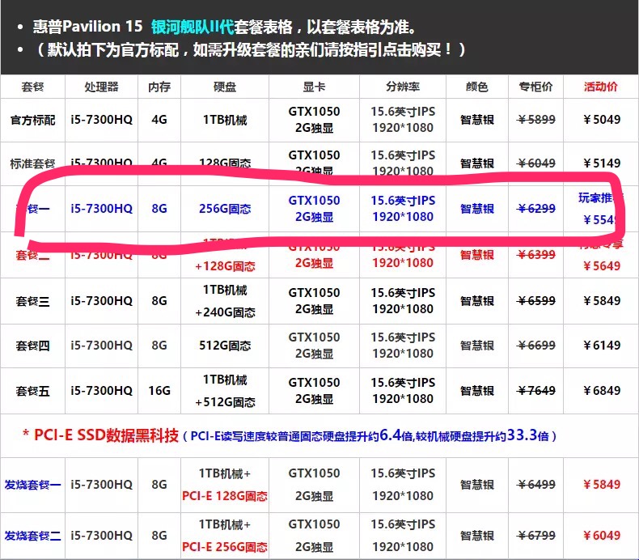This screenshot has height=560, width=639.
Task: Select the crossed-out ¥6599 price
Action: click(x=536, y=301)
